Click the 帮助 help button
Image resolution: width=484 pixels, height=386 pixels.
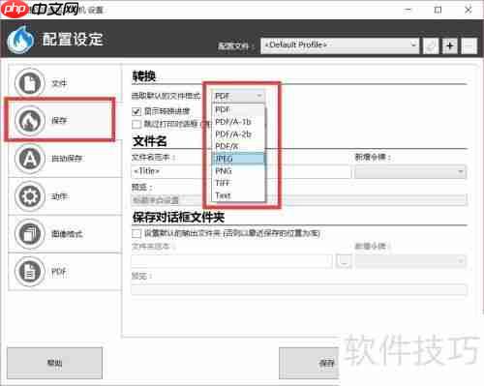pos(54,363)
